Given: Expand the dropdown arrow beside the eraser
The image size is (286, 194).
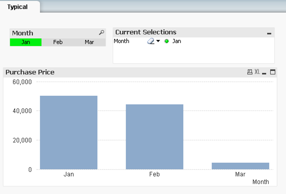Looking at the screenshot, I should tap(158, 41).
